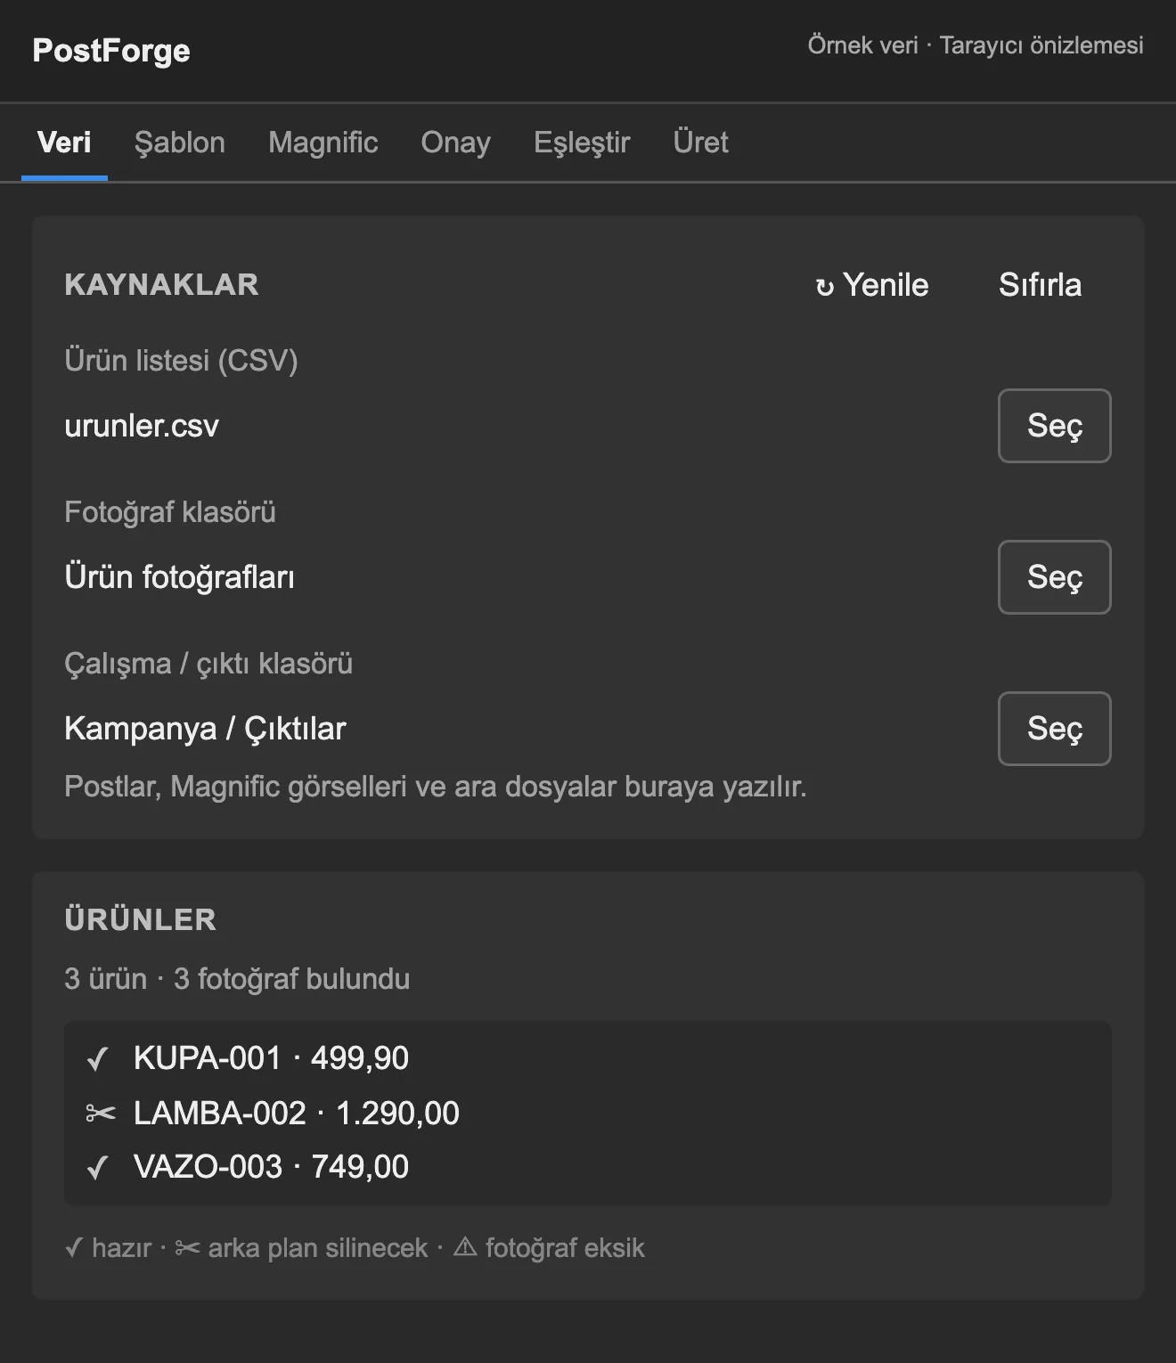Select the VAZO-003 product entry
Image resolution: width=1176 pixels, height=1363 pixels.
coord(588,1167)
